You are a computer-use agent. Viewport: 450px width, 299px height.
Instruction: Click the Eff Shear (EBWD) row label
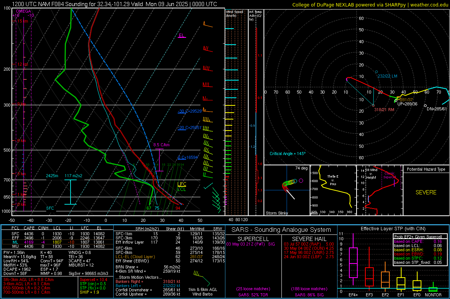pos(132,261)
